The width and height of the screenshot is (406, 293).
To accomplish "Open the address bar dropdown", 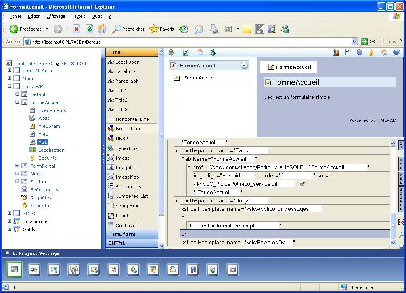I will click(354, 42).
